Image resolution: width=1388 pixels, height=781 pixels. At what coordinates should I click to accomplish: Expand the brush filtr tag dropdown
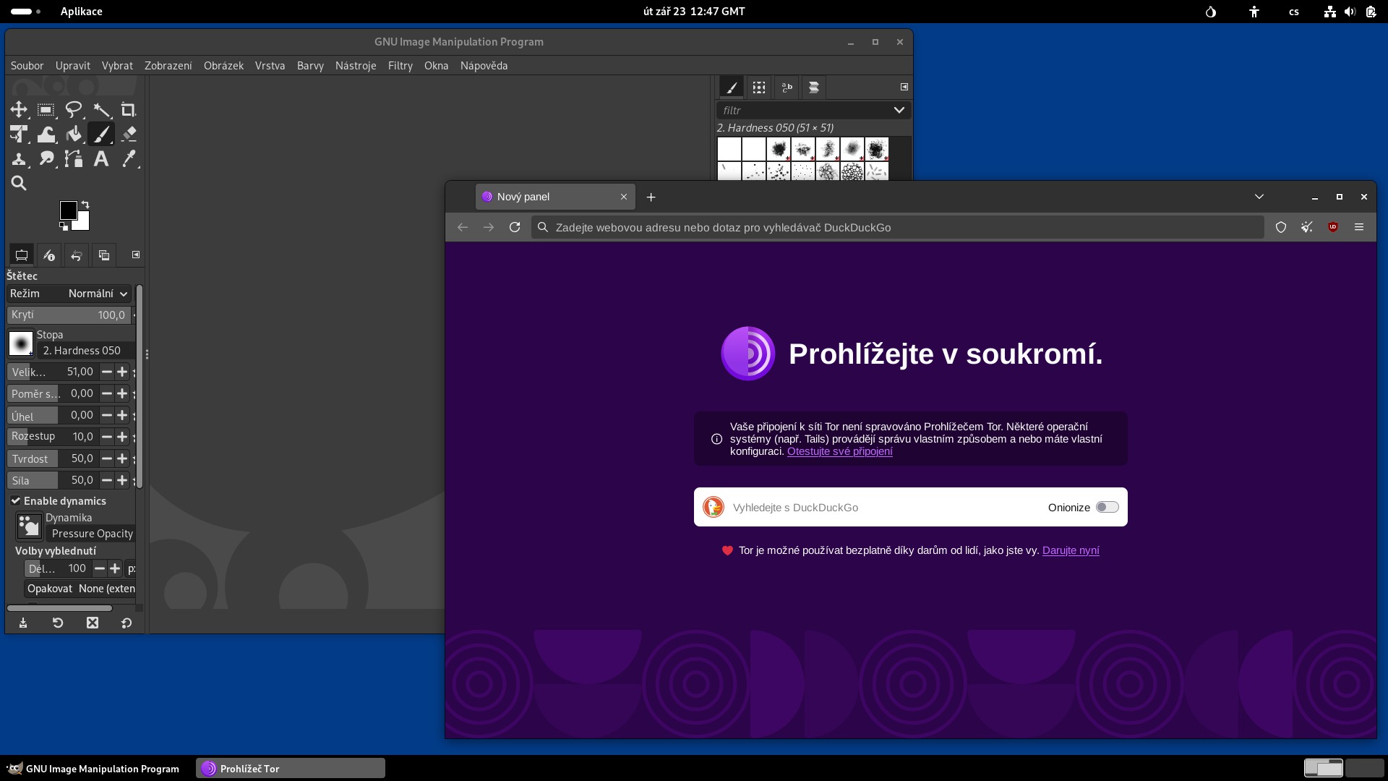pyautogui.click(x=899, y=110)
